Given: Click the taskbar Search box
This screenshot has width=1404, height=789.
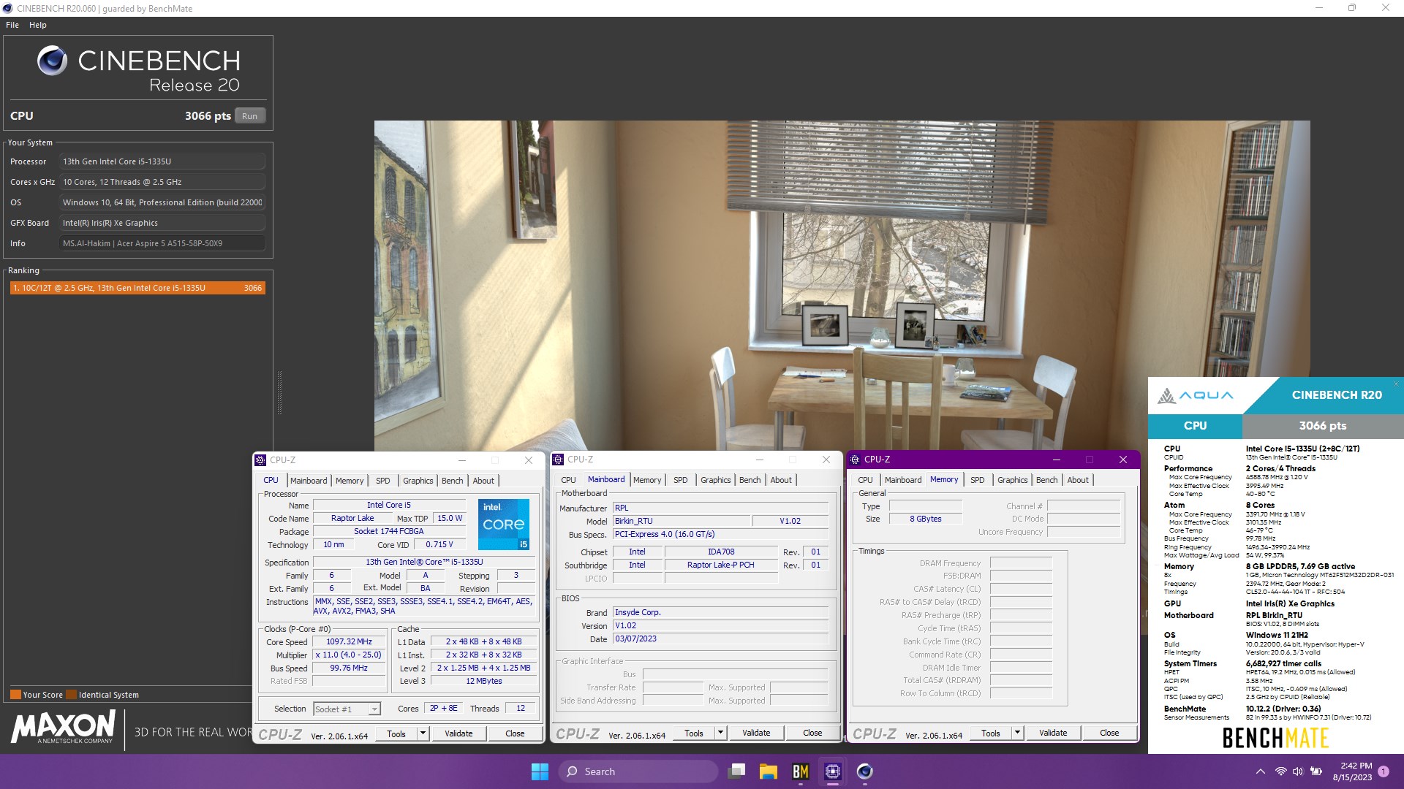Looking at the screenshot, I should click(x=638, y=771).
